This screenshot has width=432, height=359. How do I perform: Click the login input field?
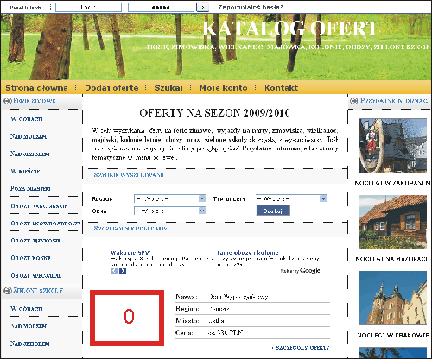click(88, 7)
